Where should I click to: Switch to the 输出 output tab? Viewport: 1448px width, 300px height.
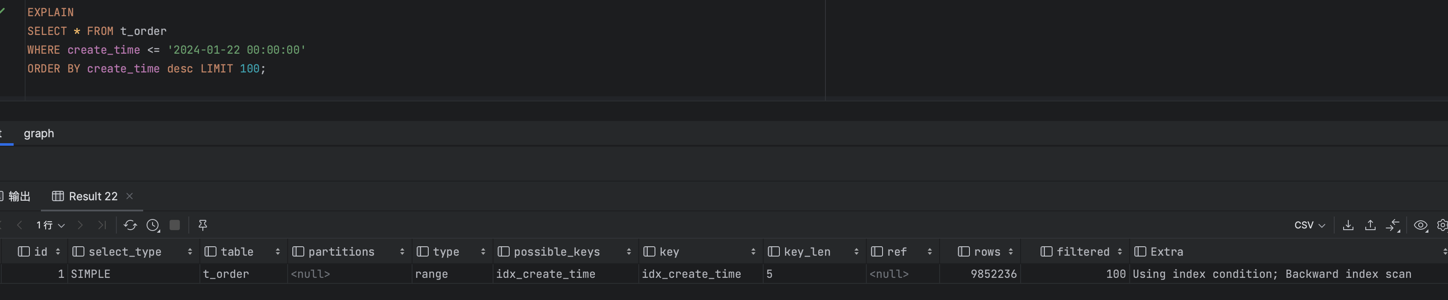pos(19,196)
